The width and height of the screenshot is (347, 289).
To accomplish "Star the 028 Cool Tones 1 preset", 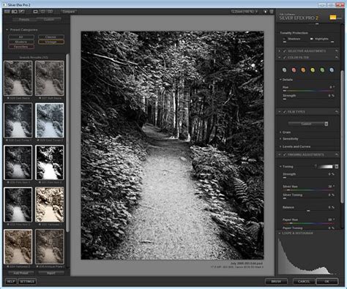I will [7, 140].
